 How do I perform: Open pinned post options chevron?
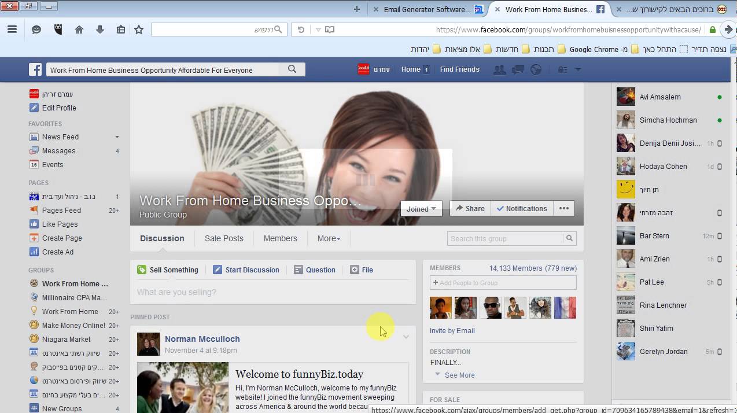(x=406, y=337)
